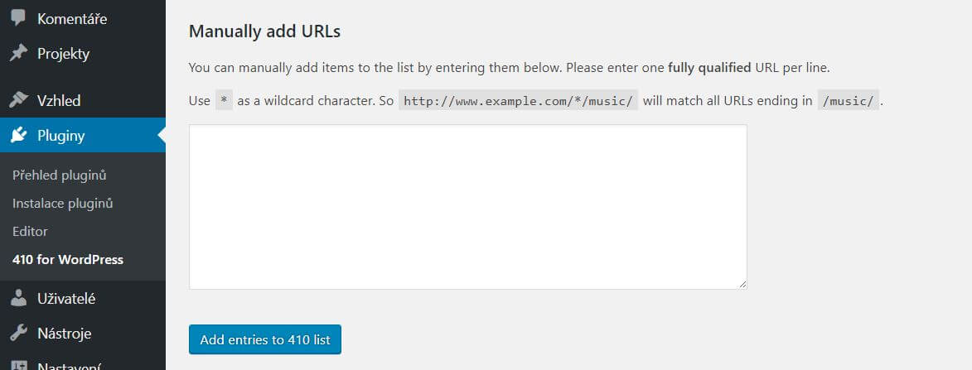Click the Vzhled paintbrush icon
This screenshot has height=370, width=972.
point(18,99)
